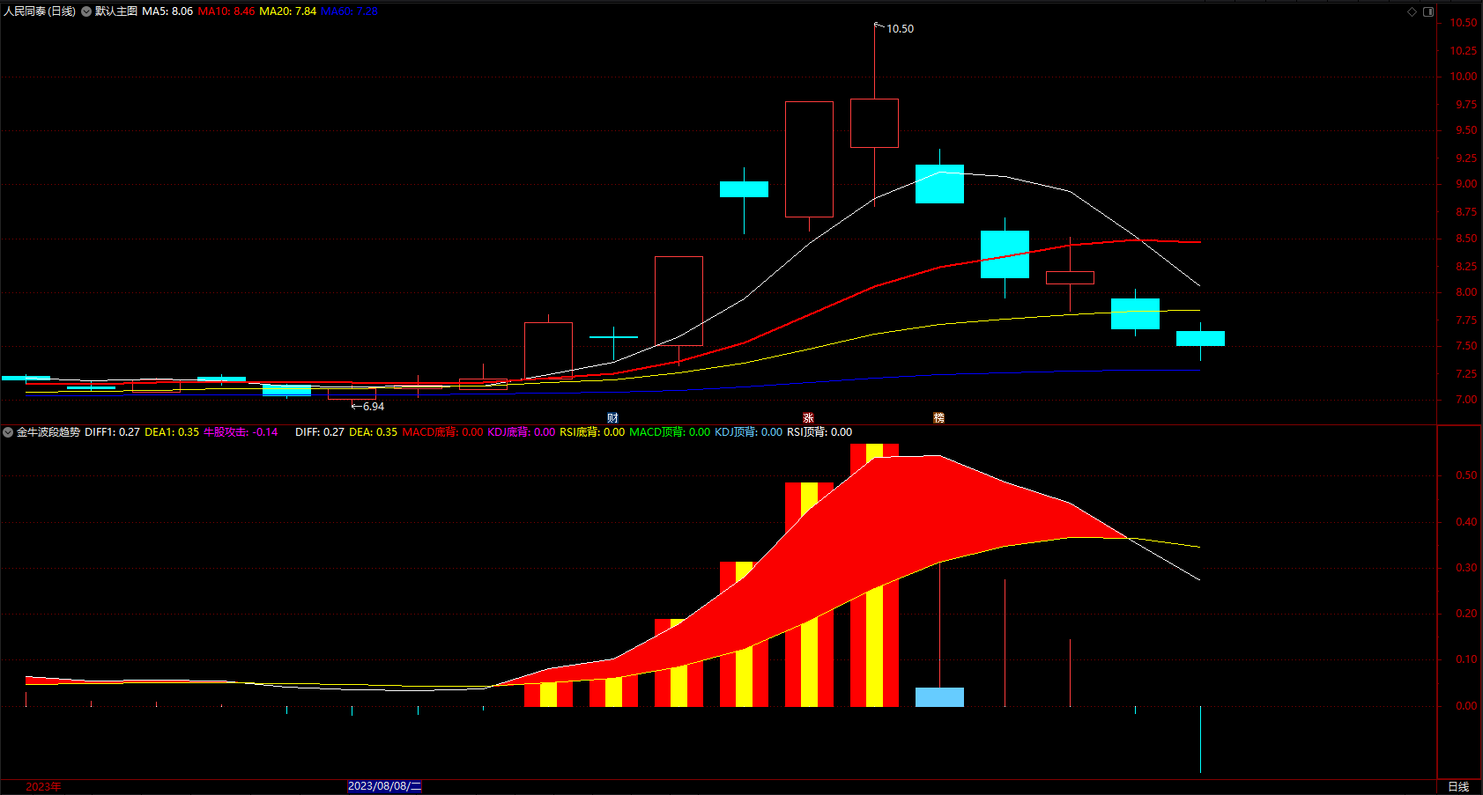Open the dropdown arrow beside 默认主图
The width and height of the screenshot is (1483, 795).
(86, 11)
